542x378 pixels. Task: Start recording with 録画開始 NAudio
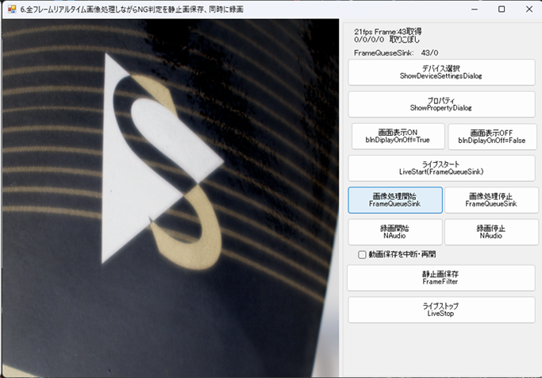[x=395, y=232]
